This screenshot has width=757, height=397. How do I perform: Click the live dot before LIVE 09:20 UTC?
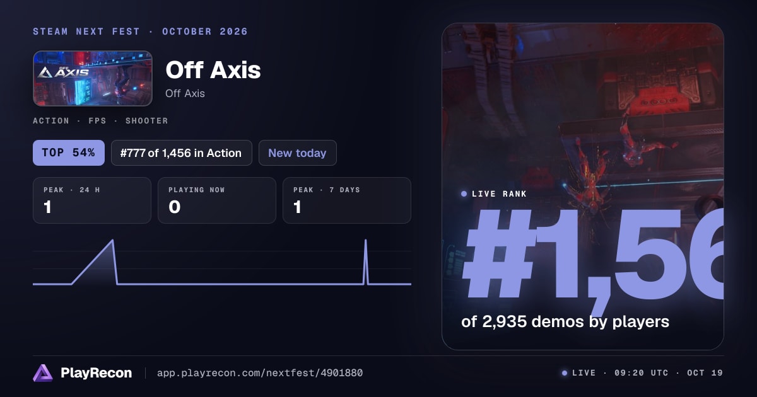(565, 373)
